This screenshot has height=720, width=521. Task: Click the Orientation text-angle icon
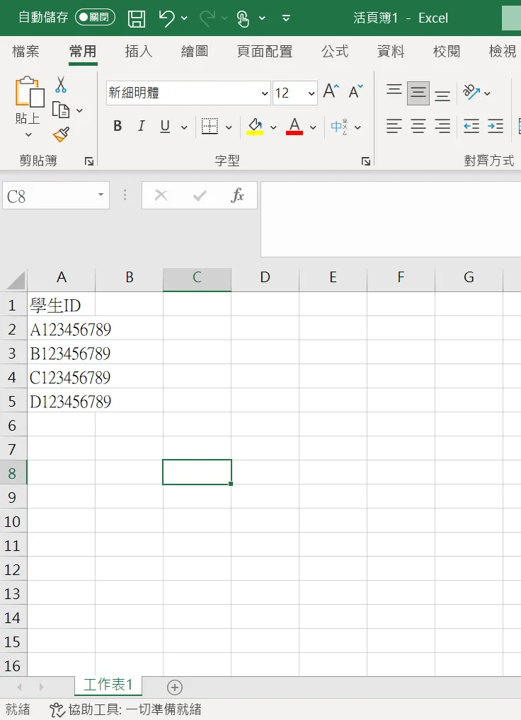point(471,92)
